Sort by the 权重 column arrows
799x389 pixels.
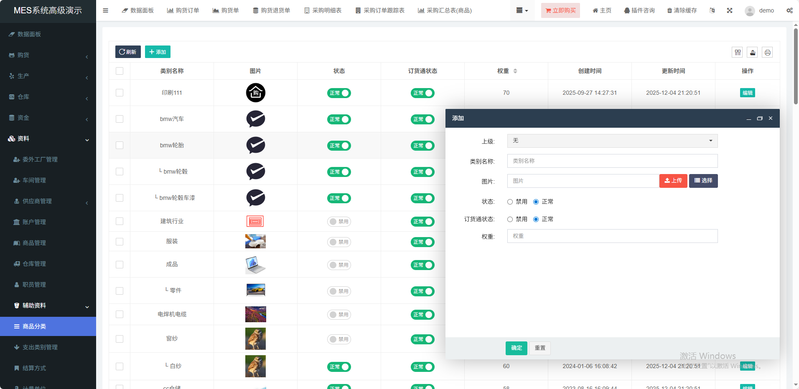point(515,71)
